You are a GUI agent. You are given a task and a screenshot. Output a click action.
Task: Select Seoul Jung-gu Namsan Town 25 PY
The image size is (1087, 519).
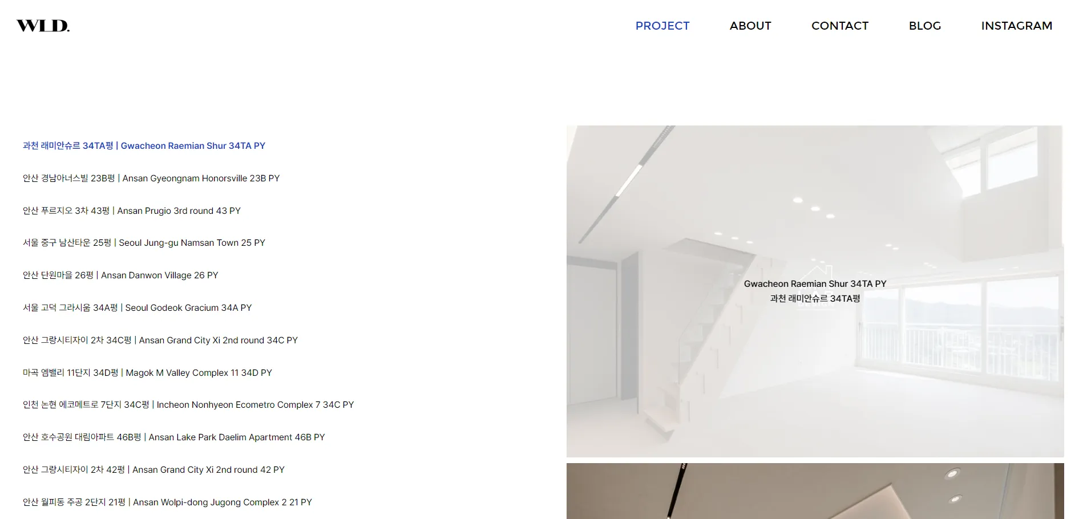point(144,243)
